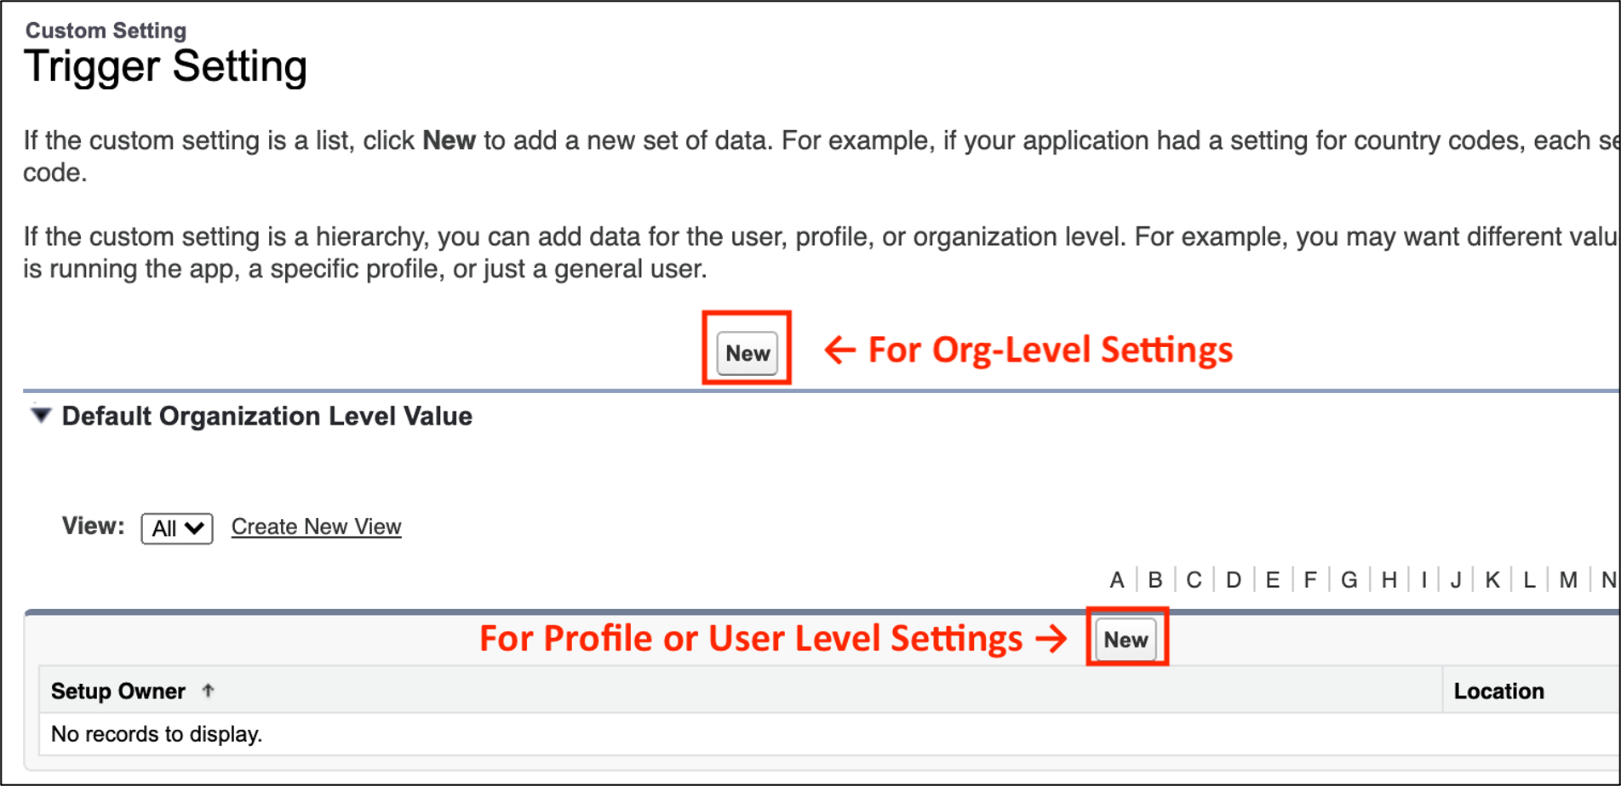1621x786 pixels.
Task: Filter records by letter A
Action: pyautogui.click(x=1116, y=580)
